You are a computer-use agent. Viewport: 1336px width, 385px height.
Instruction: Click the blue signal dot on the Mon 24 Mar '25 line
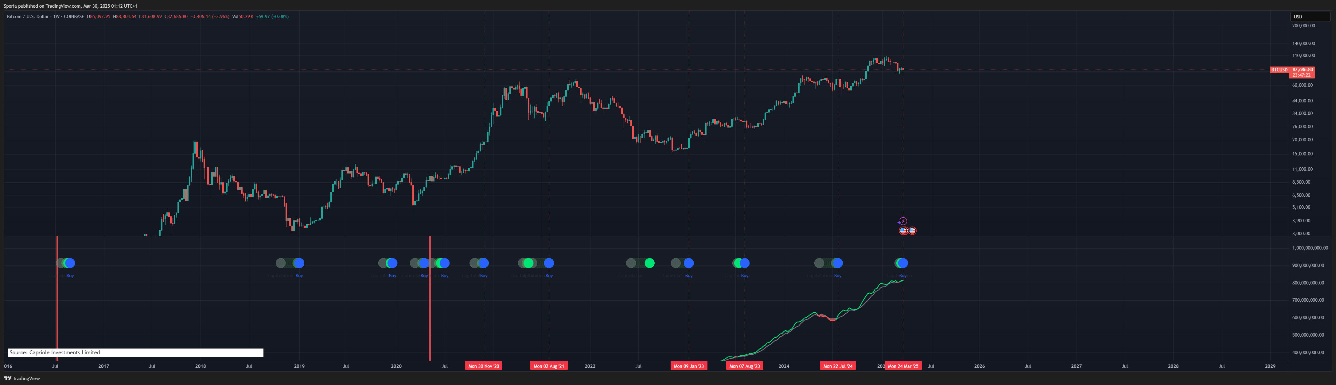[902, 263]
